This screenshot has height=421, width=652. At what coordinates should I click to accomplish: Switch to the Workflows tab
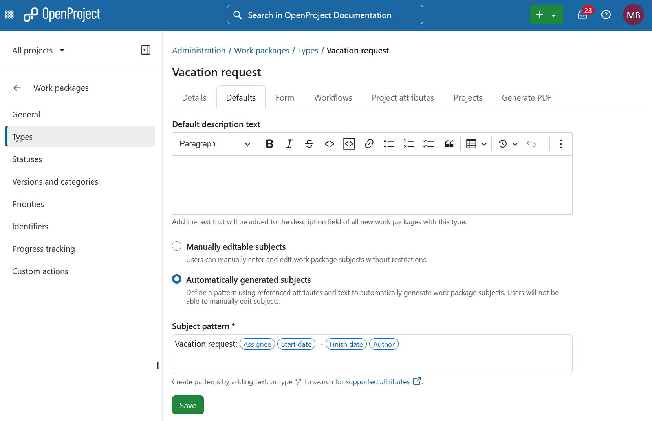[333, 98]
